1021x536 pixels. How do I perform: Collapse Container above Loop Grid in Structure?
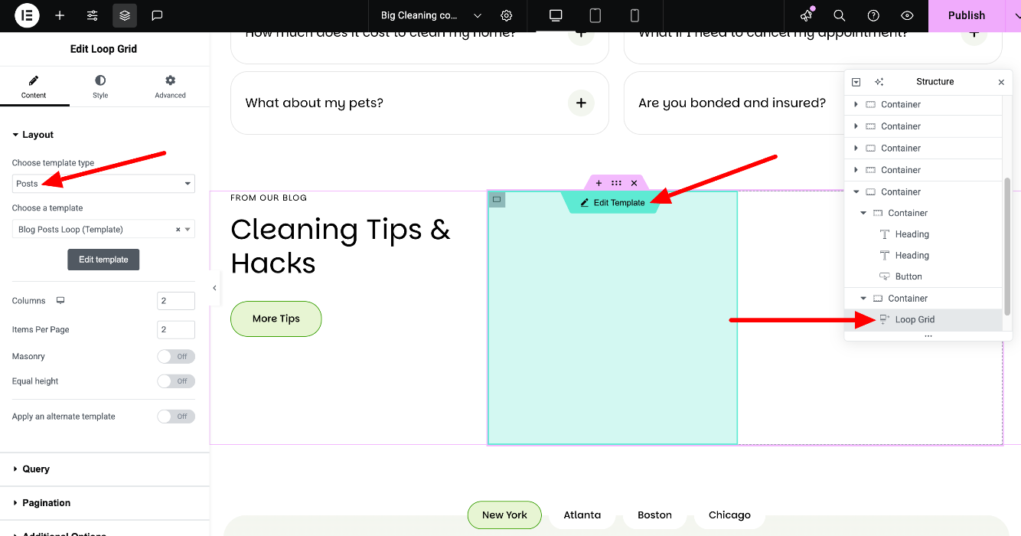(863, 299)
